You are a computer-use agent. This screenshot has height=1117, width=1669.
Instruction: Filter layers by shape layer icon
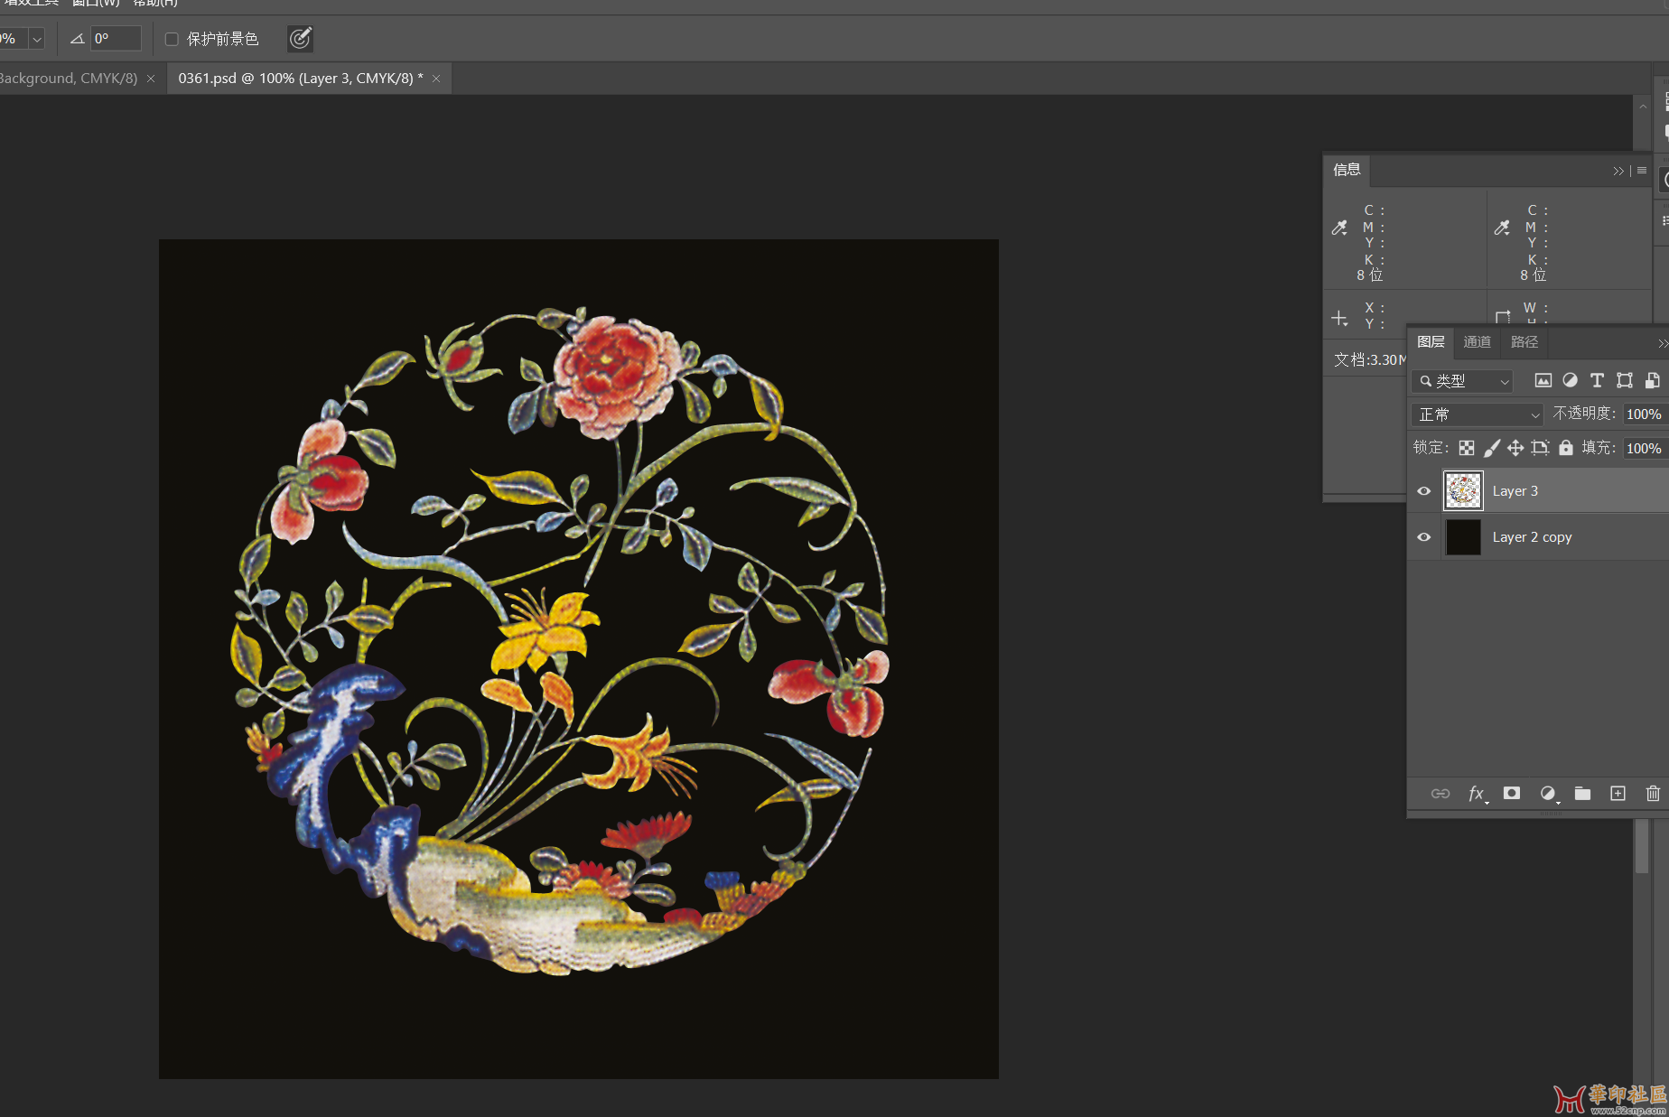point(1625,380)
